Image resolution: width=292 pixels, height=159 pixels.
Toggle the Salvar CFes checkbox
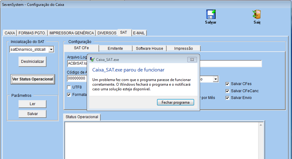[227, 84]
